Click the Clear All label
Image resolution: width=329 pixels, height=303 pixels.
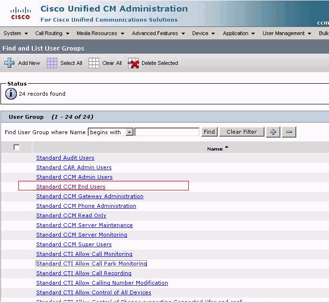coord(112,63)
